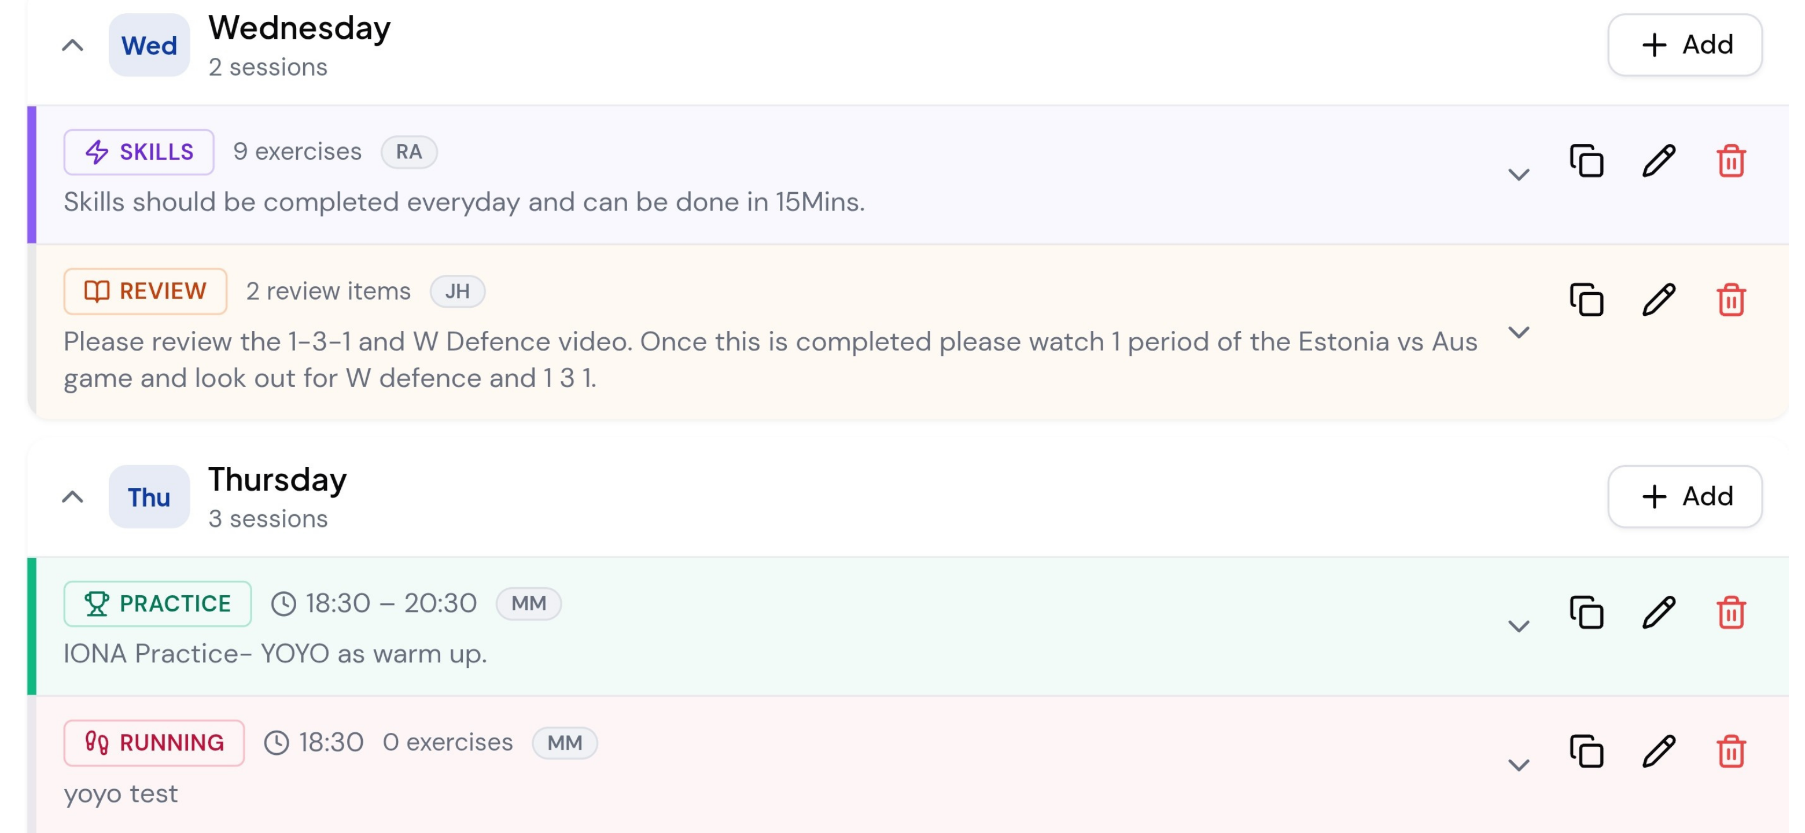Copy the Running session
The image size is (1805, 833).
1586,751
